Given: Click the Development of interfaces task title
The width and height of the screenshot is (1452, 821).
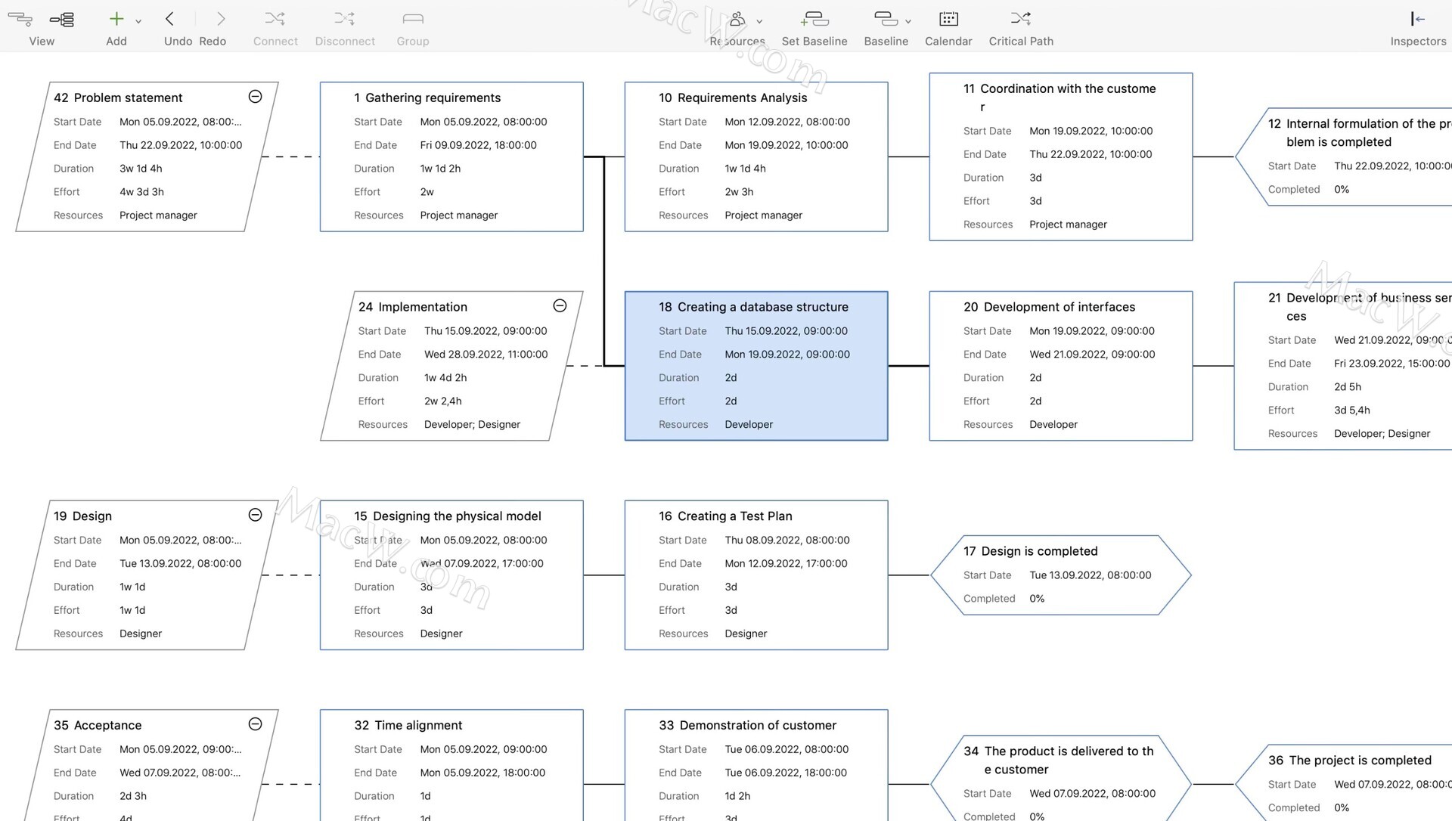Looking at the screenshot, I should [x=1059, y=307].
